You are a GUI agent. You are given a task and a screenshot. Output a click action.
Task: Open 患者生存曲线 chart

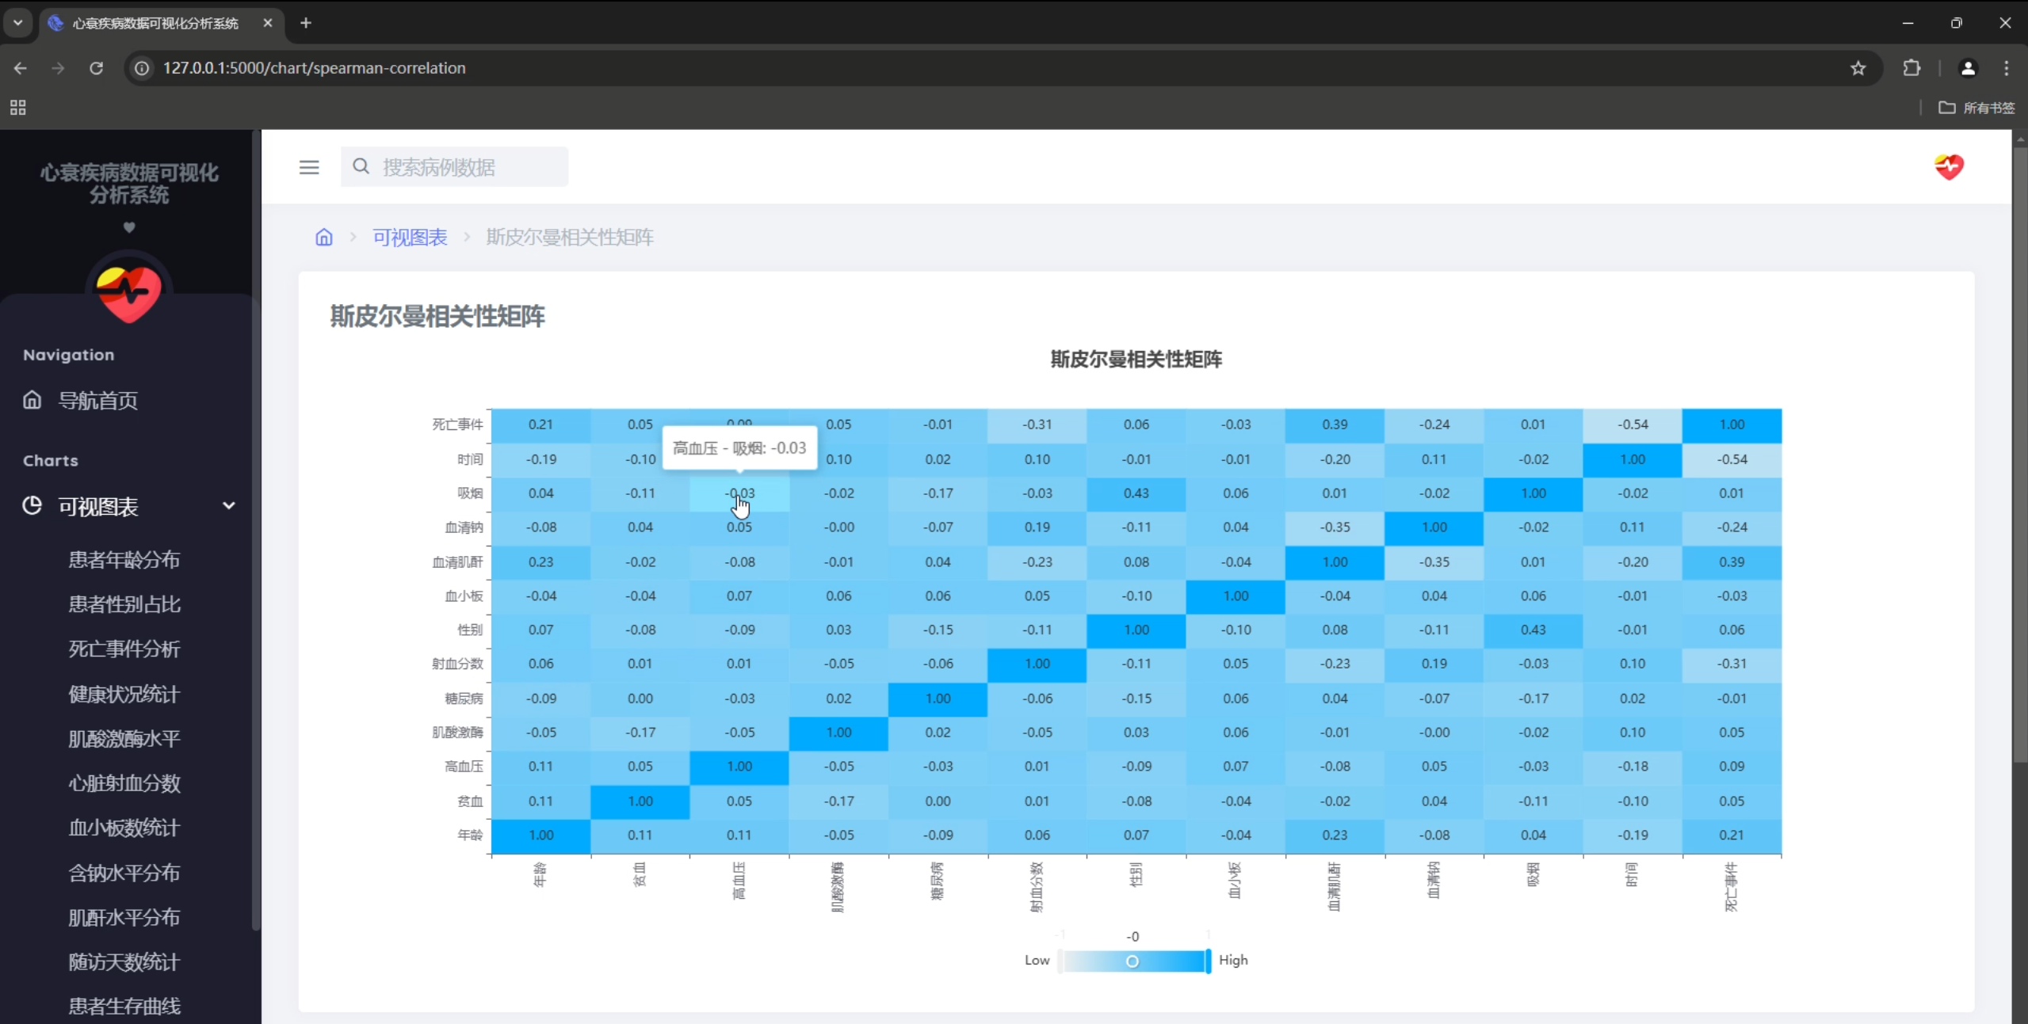click(x=124, y=1006)
